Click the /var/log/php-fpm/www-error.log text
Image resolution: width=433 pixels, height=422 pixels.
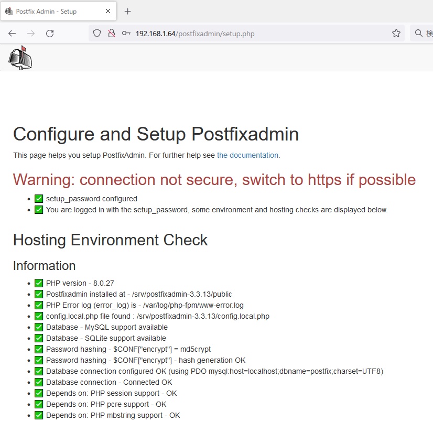coord(193,306)
